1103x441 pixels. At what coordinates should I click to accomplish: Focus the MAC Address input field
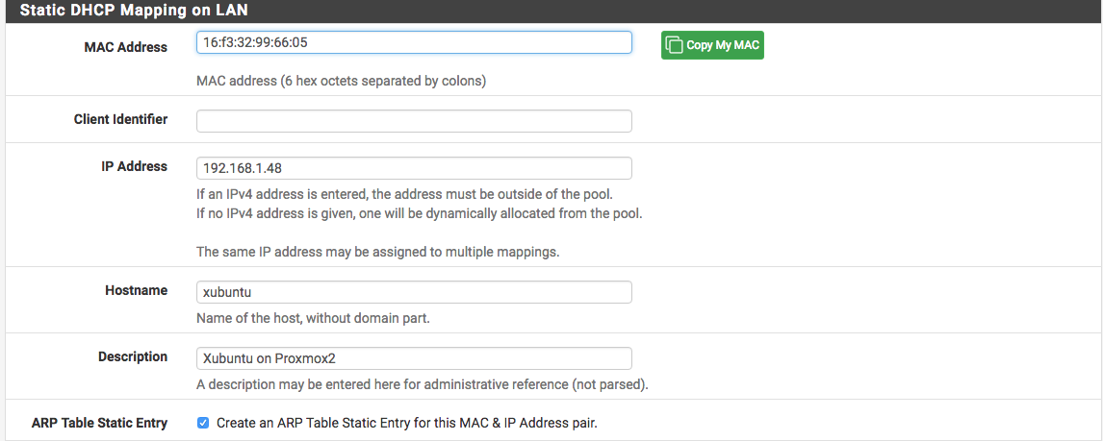coord(414,42)
